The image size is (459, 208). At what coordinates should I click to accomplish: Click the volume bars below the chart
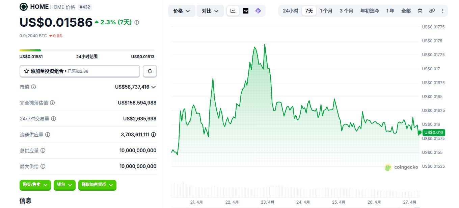[295, 190]
